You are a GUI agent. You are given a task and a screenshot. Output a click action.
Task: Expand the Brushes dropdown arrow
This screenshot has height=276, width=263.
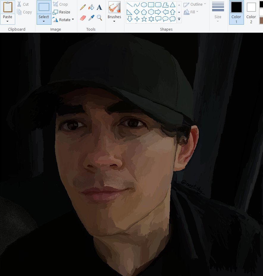(x=114, y=21)
